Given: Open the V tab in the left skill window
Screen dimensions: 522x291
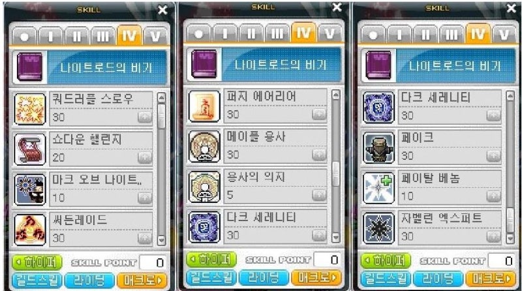Looking at the screenshot, I should [x=155, y=36].
